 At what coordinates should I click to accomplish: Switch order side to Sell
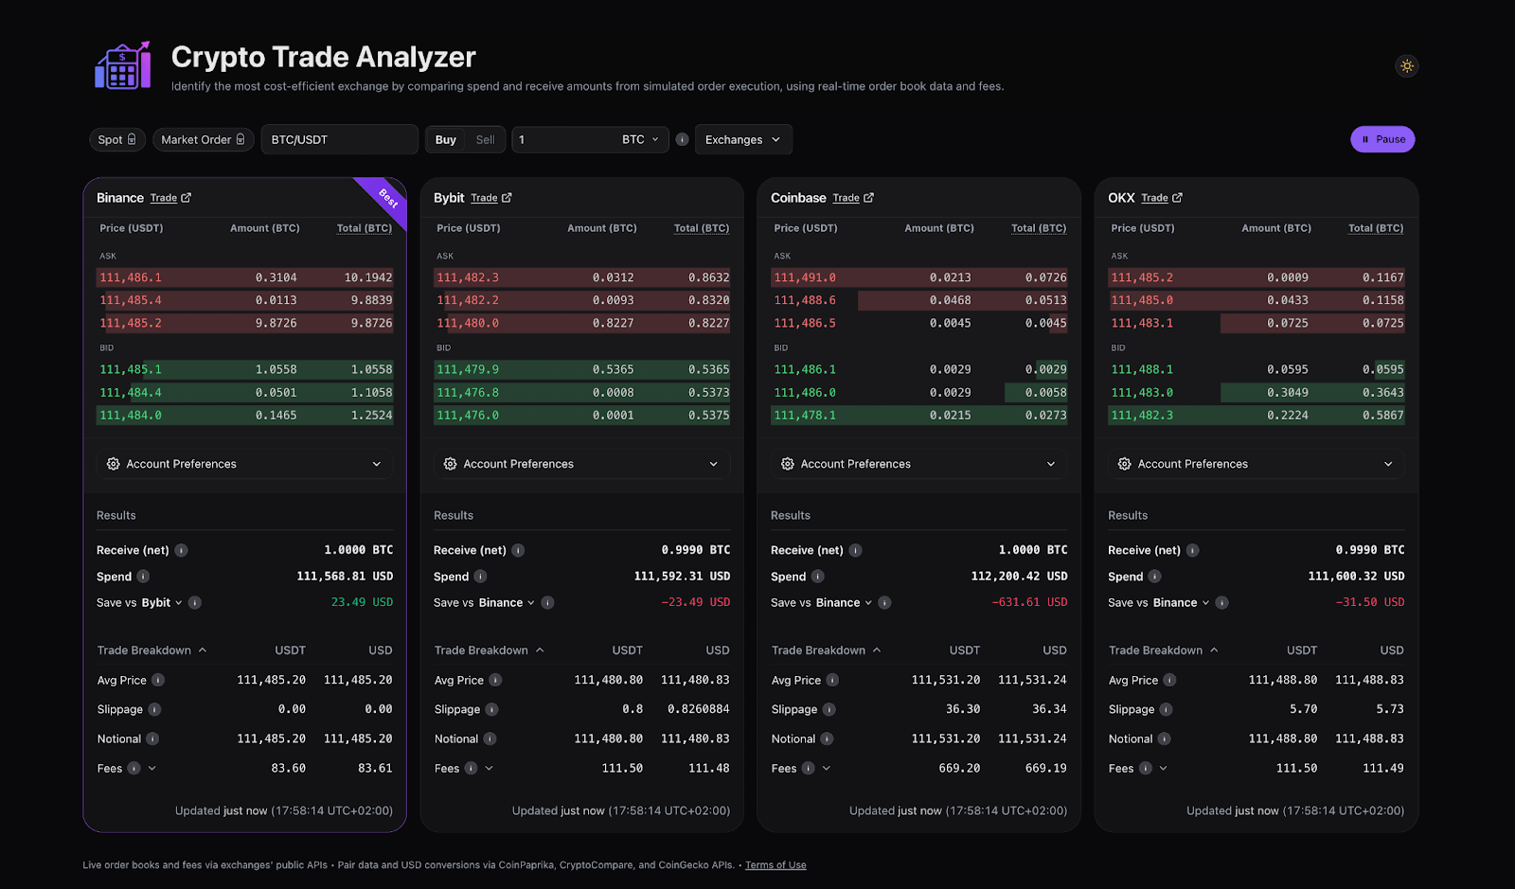[x=485, y=140]
